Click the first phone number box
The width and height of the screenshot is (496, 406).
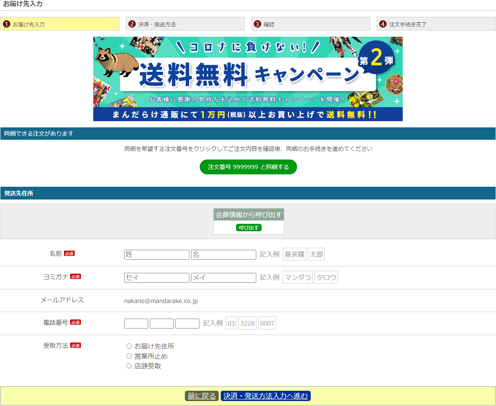pos(136,324)
